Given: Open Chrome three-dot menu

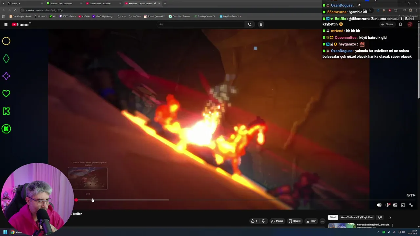Looking at the screenshot, I should point(416,10).
